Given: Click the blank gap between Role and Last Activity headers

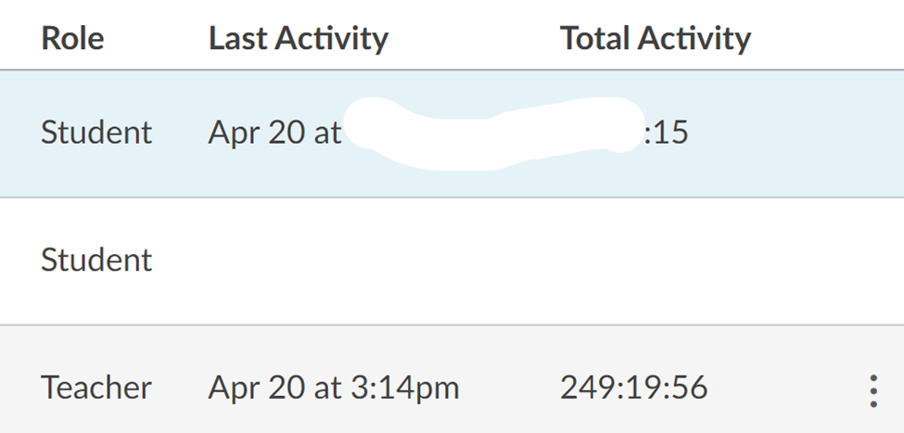Looking at the screenshot, I should 156,38.
